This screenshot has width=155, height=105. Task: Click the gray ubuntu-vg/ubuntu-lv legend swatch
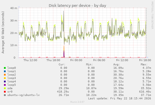click(x=5, y=95)
